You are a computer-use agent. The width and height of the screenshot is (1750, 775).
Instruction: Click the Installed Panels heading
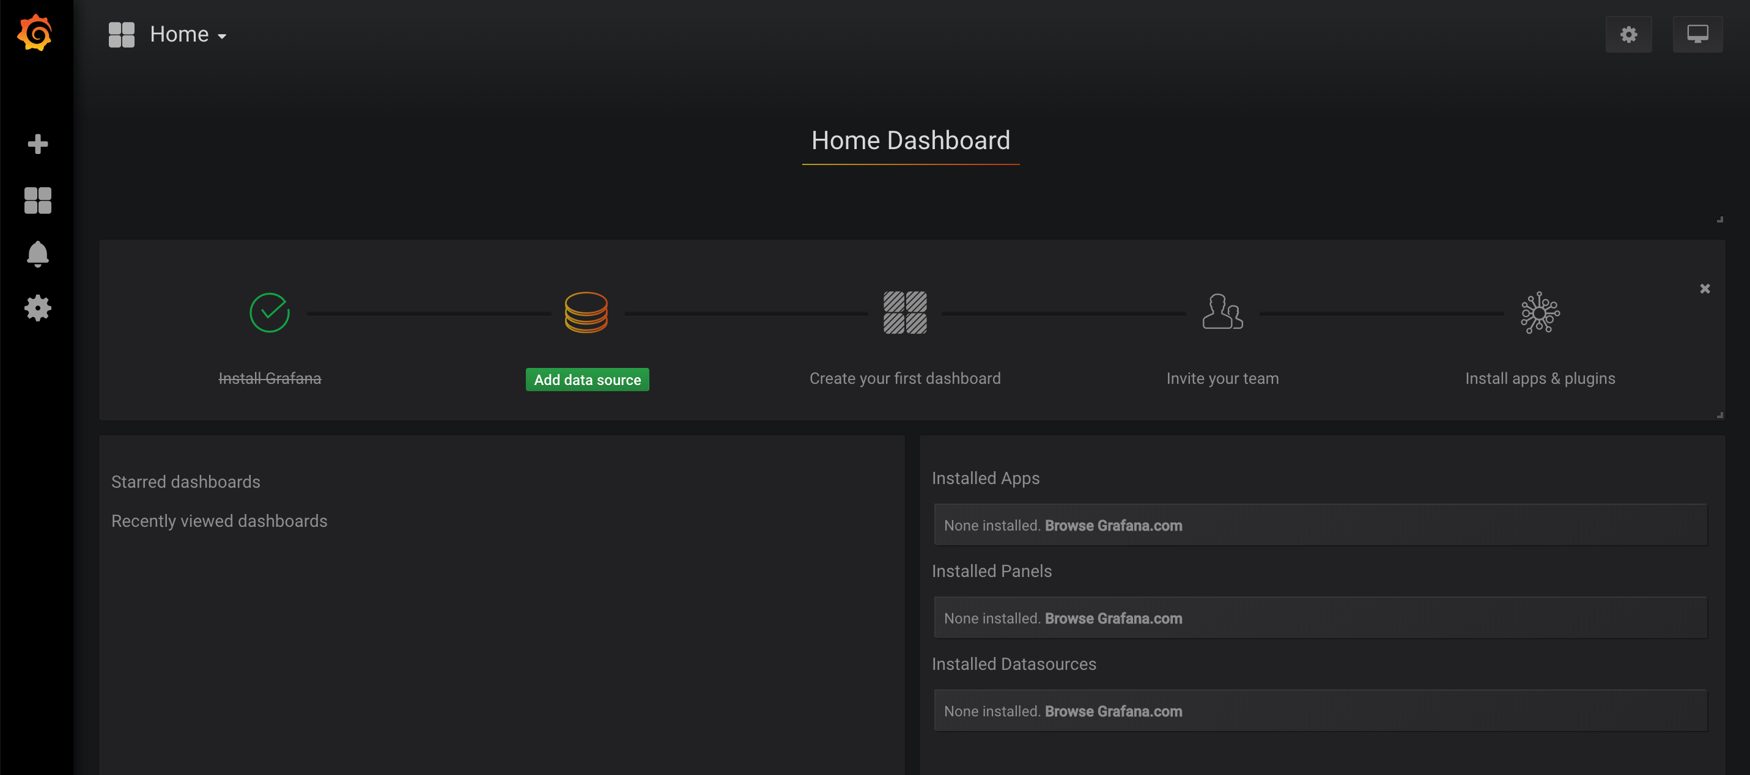[991, 571]
